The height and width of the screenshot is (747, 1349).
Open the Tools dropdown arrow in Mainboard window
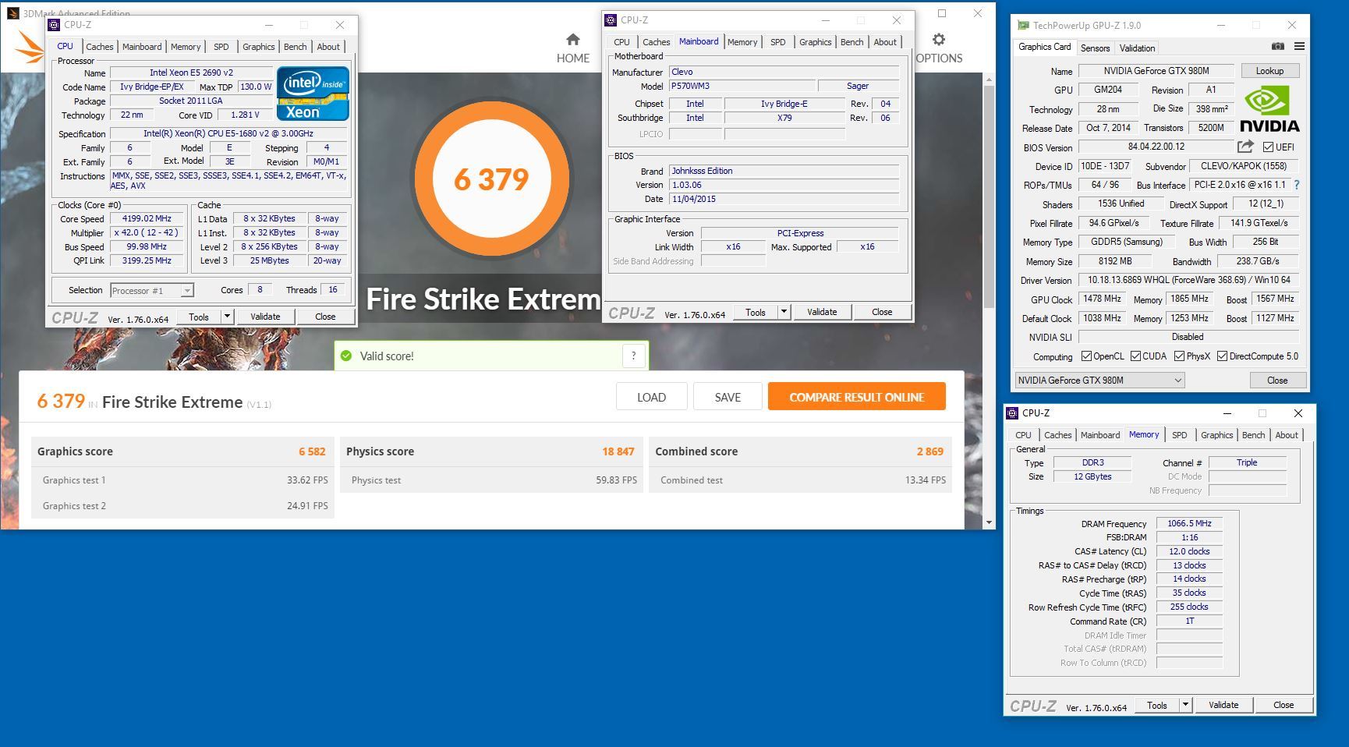coord(784,312)
